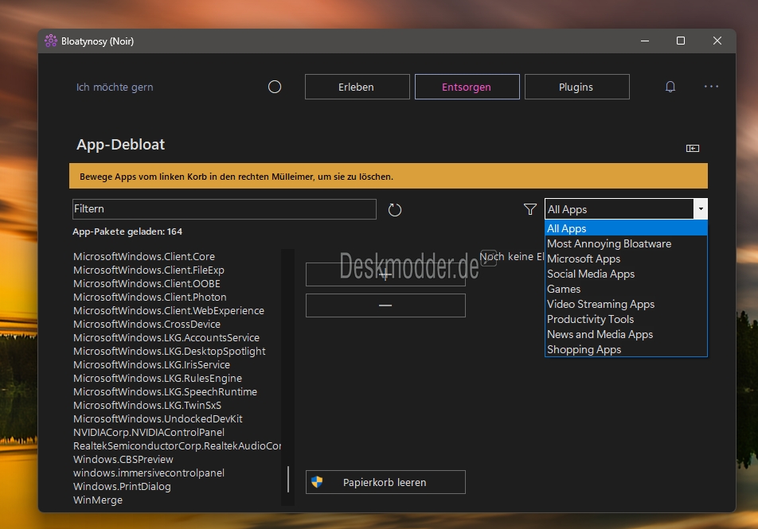Pick News and Media Apps category

[x=626, y=334]
